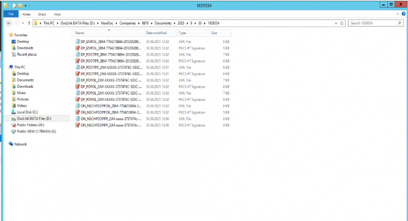Expand the ribbon with the chevron near Help
The height and width of the screenshot is (221, 408).
pos(397,14)
